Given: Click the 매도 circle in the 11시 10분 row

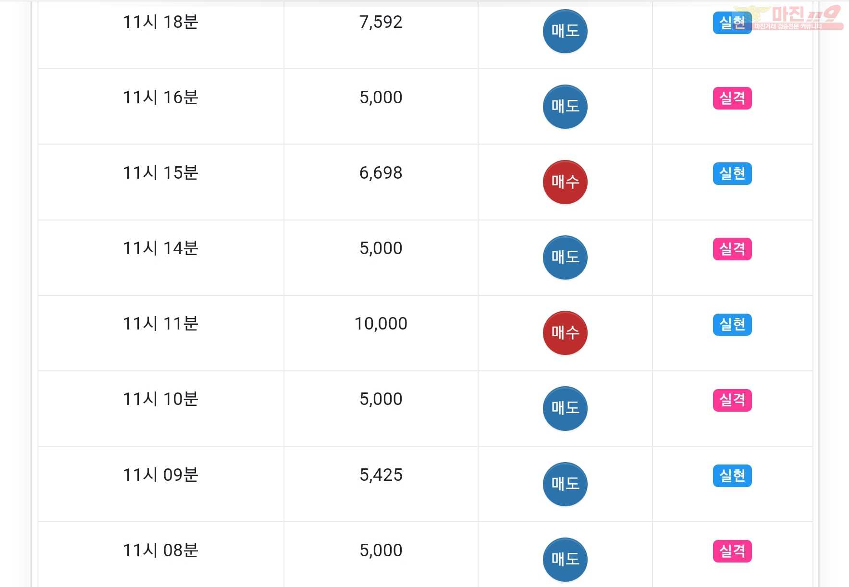Looking at the screenshot, I should (565, 408).
